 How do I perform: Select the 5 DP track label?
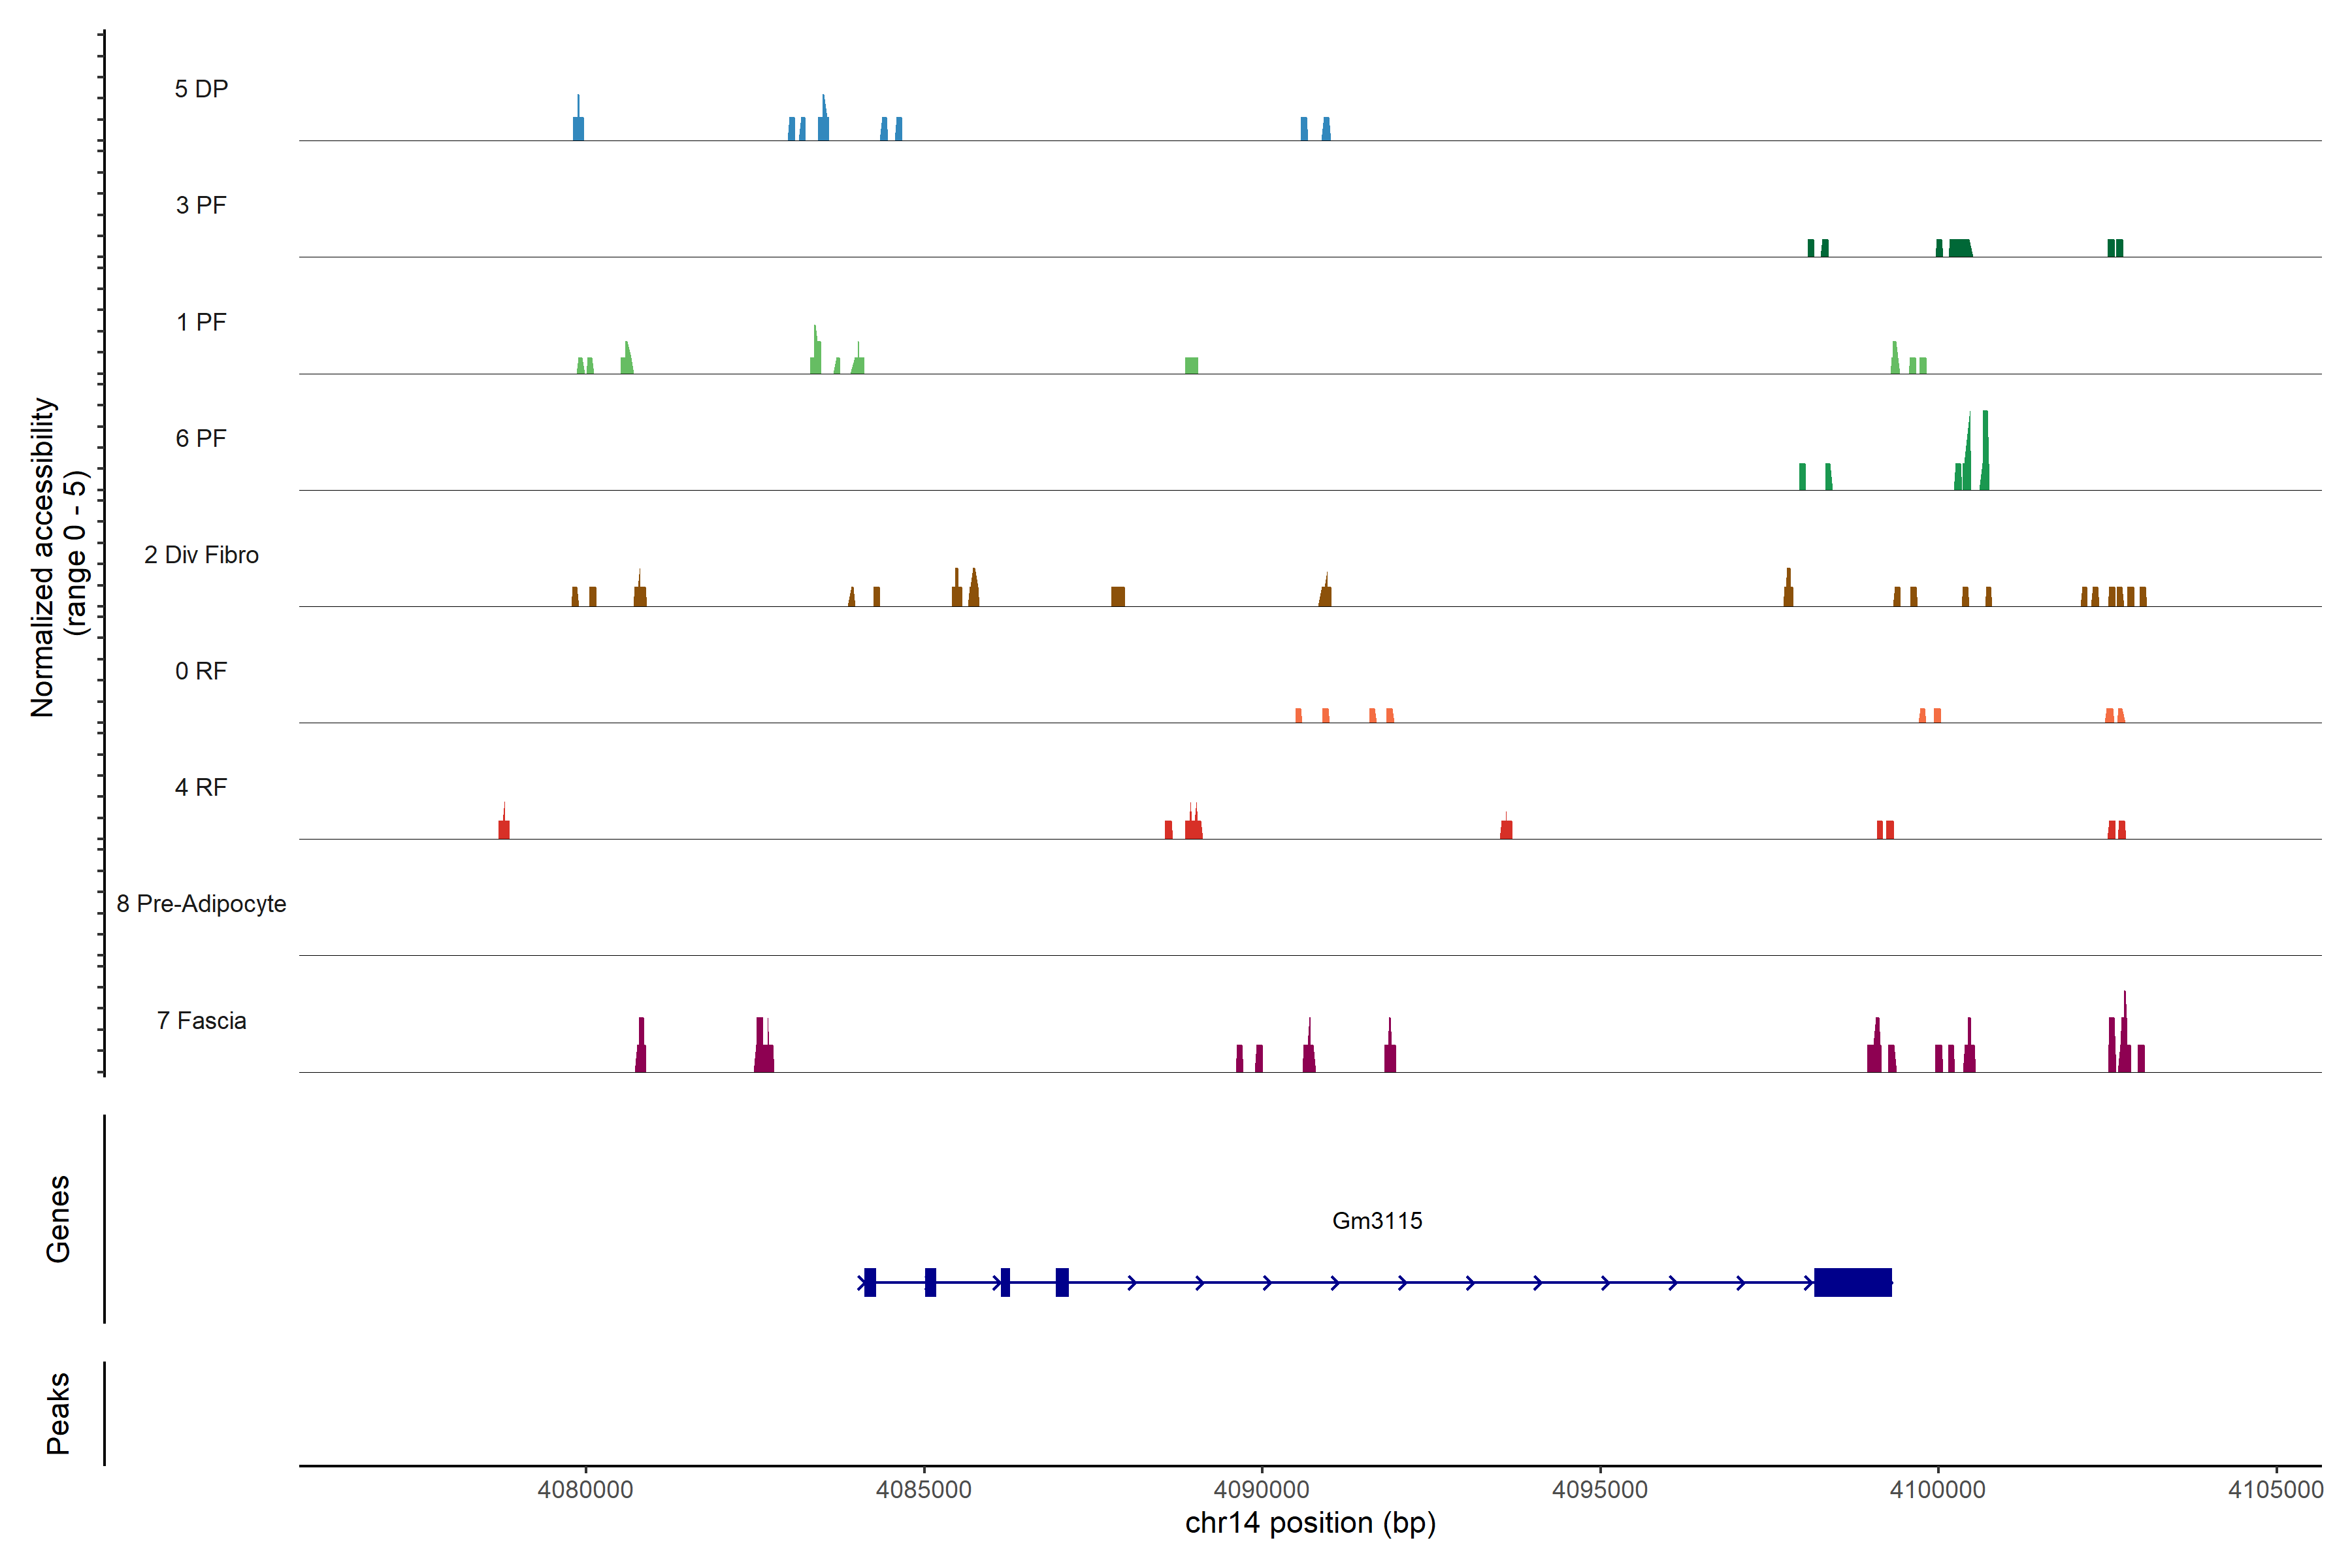click(x=201, y=89)
